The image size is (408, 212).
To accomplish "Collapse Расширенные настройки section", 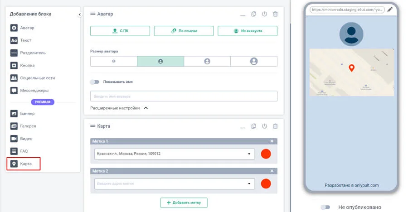I will click(x=146, y=108).
